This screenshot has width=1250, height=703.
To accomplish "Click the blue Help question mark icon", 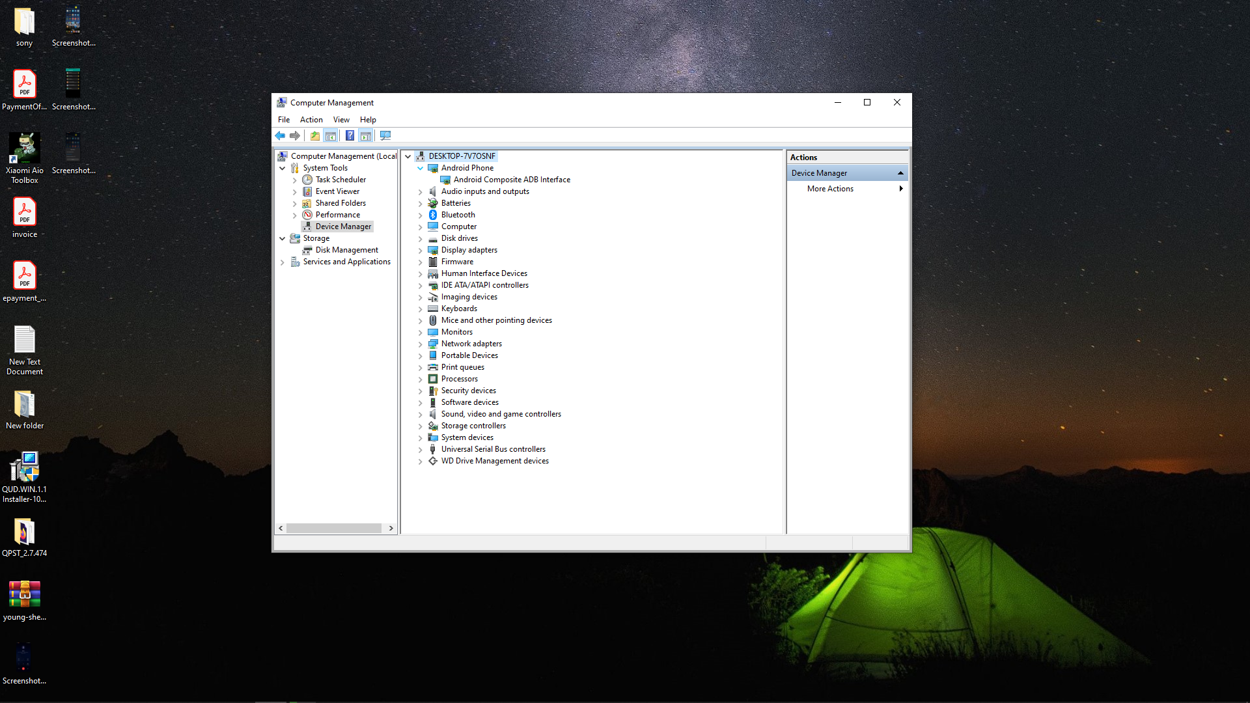I will pos(350,135).
